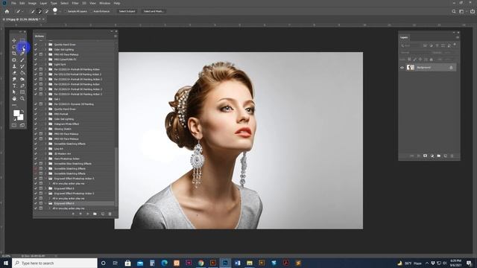
Task: Click the New group folder icon in Layers panel
Action: pyautogui.click(x=439, y=156)
